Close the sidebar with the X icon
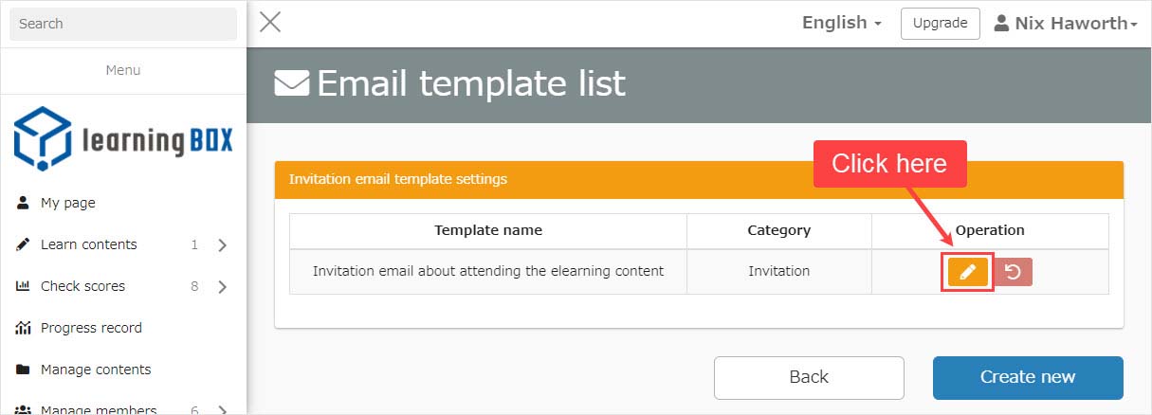 point(270,23)
